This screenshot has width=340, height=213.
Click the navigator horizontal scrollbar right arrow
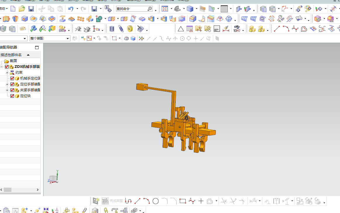[38, 190]
